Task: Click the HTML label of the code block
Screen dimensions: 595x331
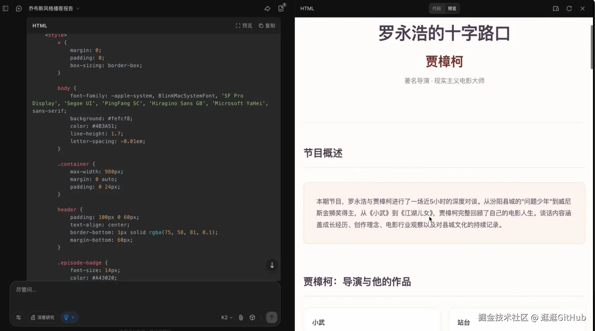Action: 40,26
